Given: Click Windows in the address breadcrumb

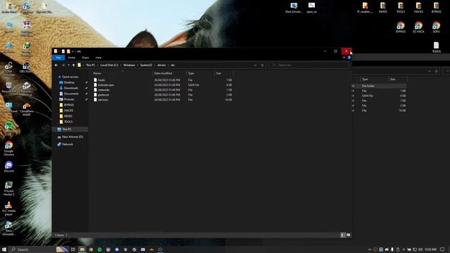Looking at the screenshot, I should 129,65.
